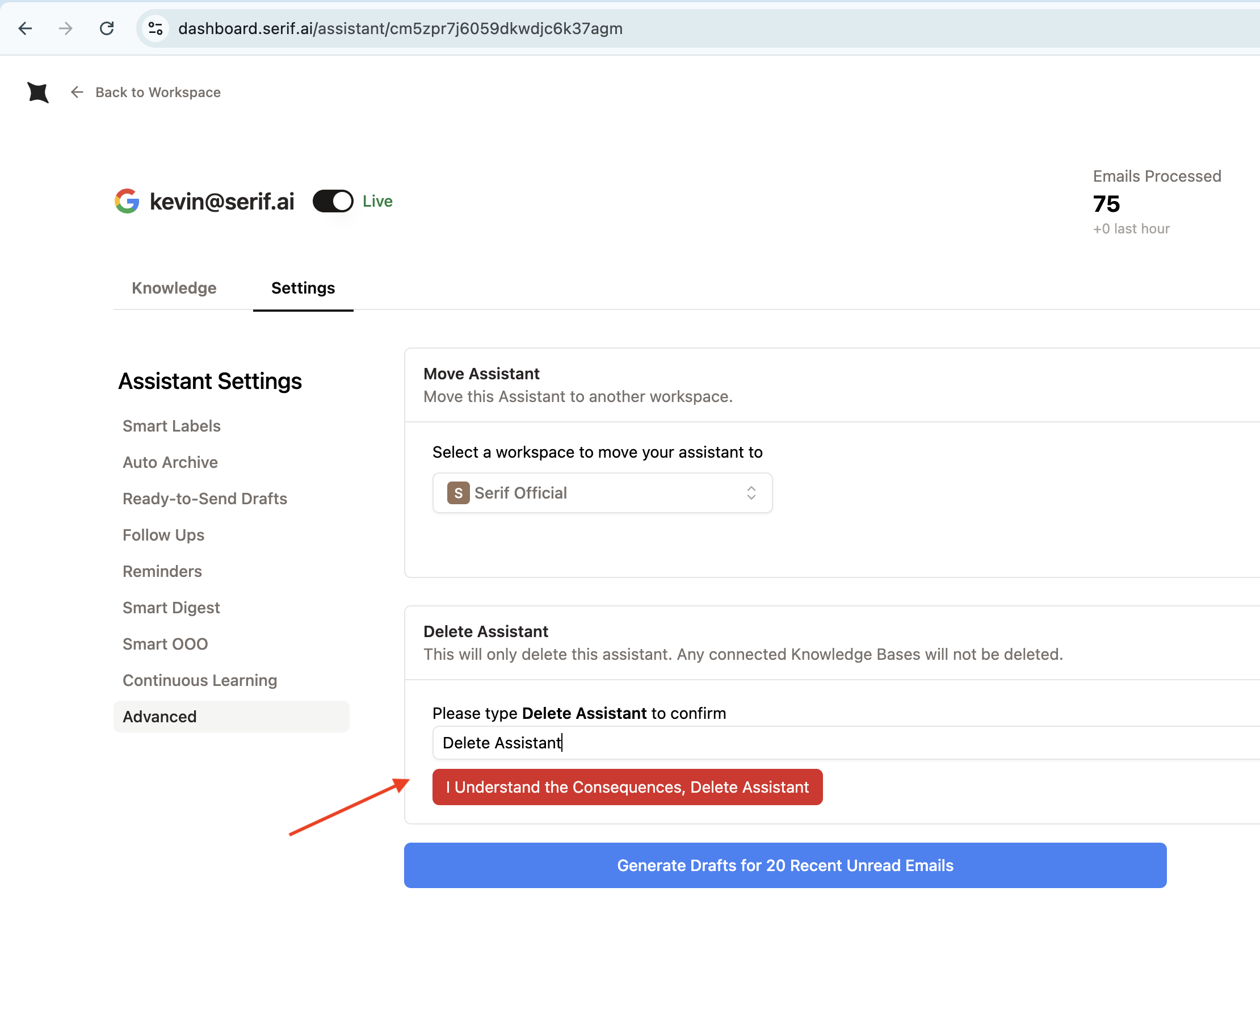Select the Settings tab
This screenshot has height=1013, width=1260.
pos(303,287)
